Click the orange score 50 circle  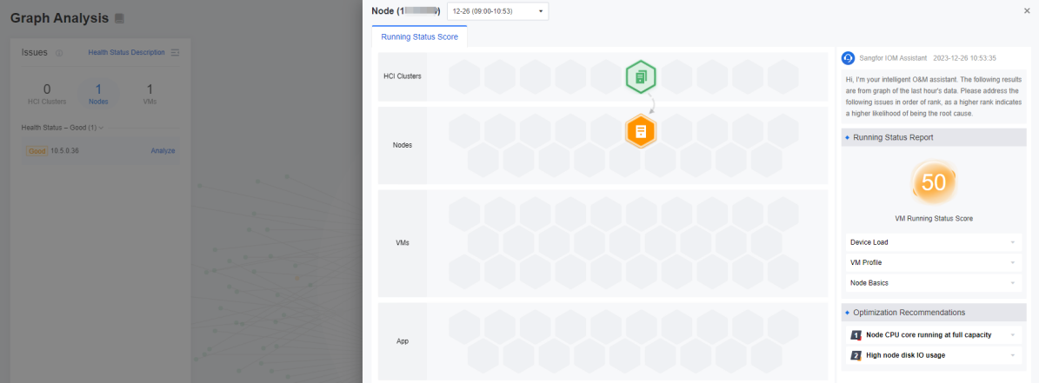[x=933, y=183]
